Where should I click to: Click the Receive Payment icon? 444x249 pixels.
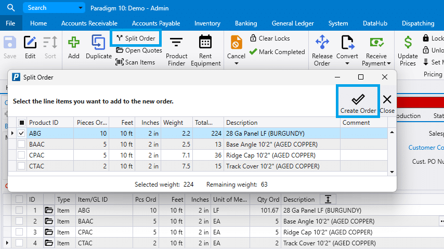376,43
